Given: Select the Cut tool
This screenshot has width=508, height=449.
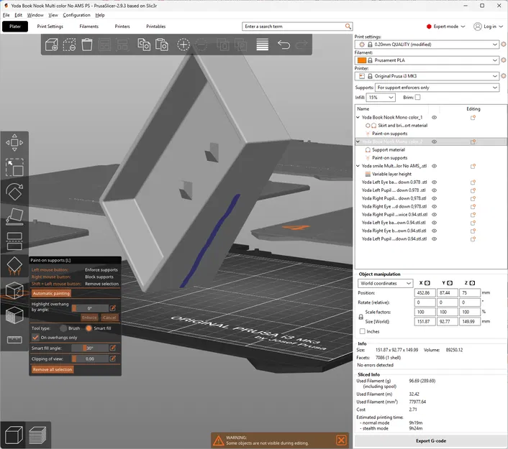Looking at the screenshot, I should point(14,241).
